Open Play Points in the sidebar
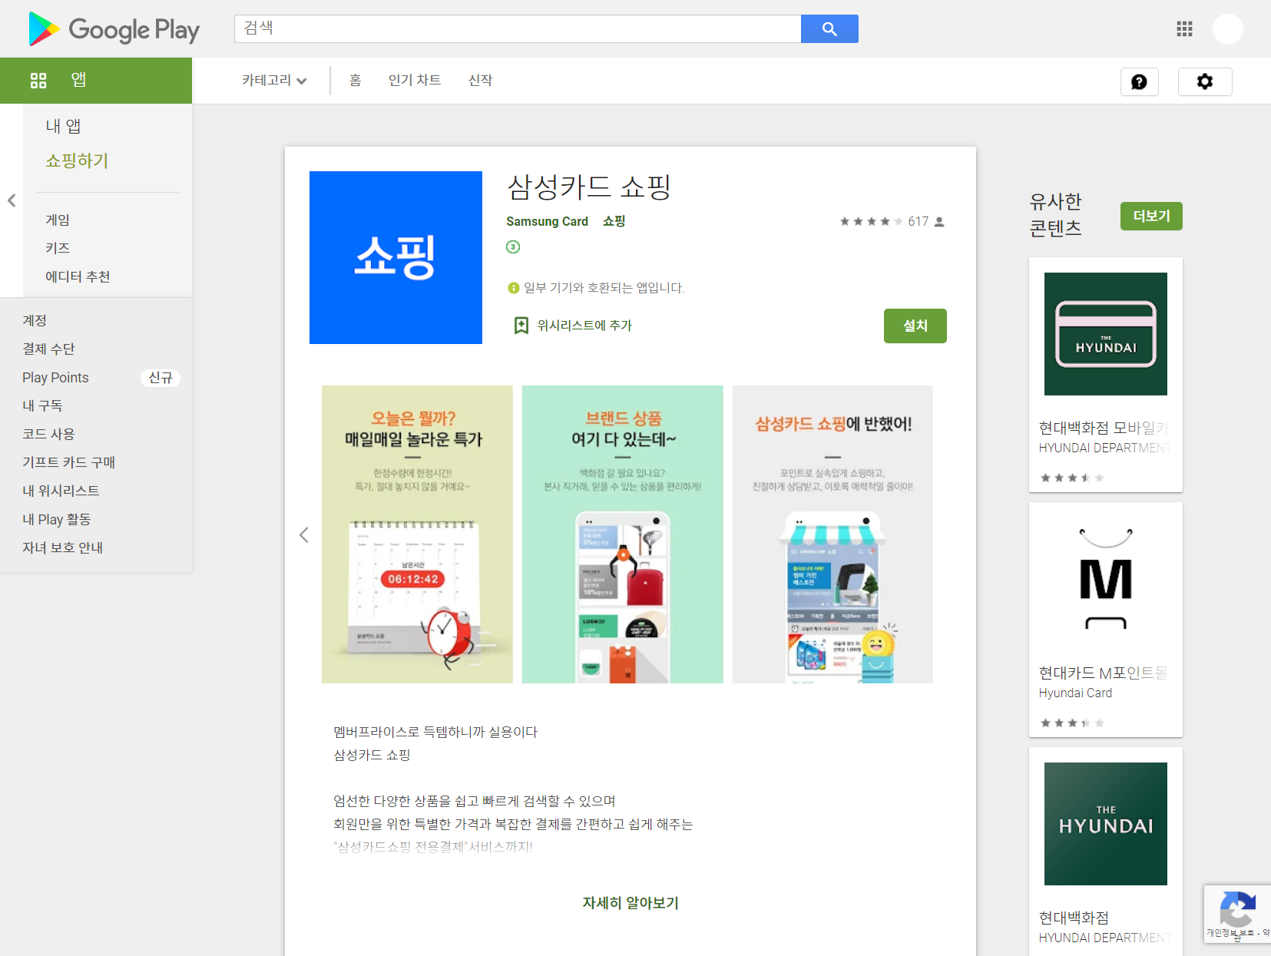The height and width of the screenshot is (956, 1271). 55,377
